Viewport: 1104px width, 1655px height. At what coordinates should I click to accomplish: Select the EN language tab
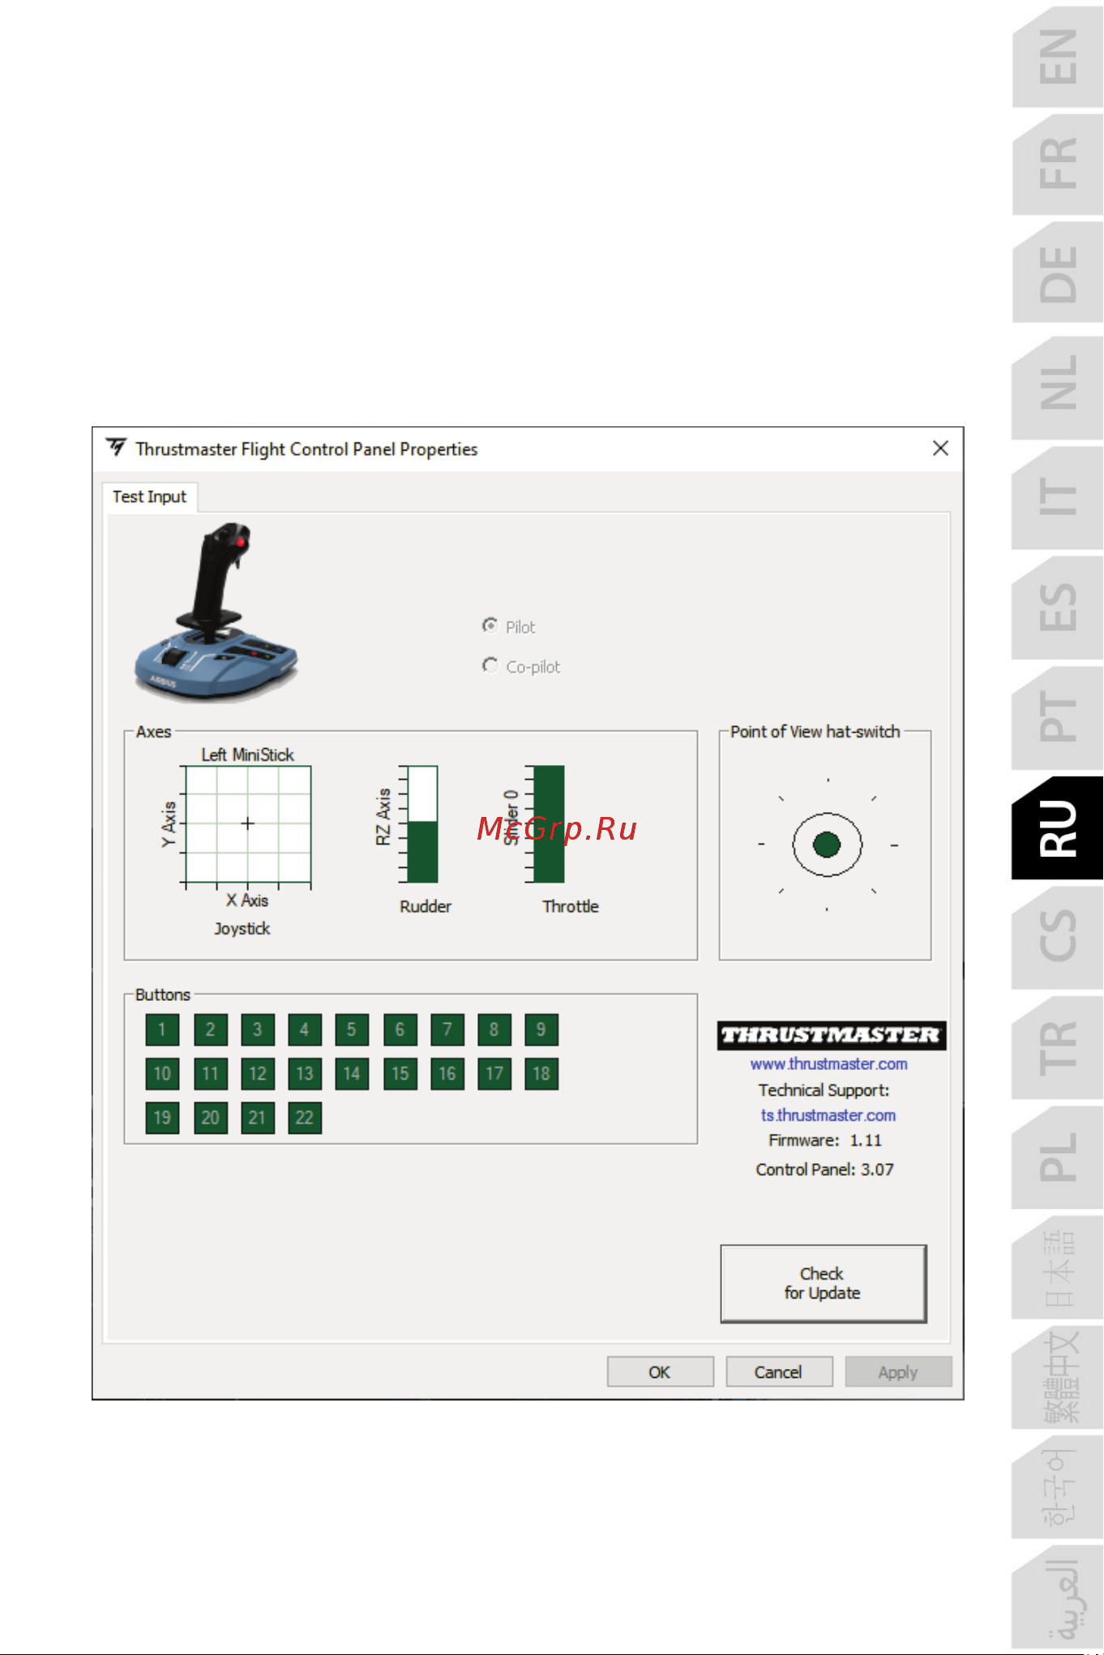pos(1059,57)
